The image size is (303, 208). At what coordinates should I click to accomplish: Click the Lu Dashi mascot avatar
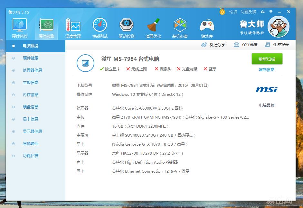[x=278, y=27]
